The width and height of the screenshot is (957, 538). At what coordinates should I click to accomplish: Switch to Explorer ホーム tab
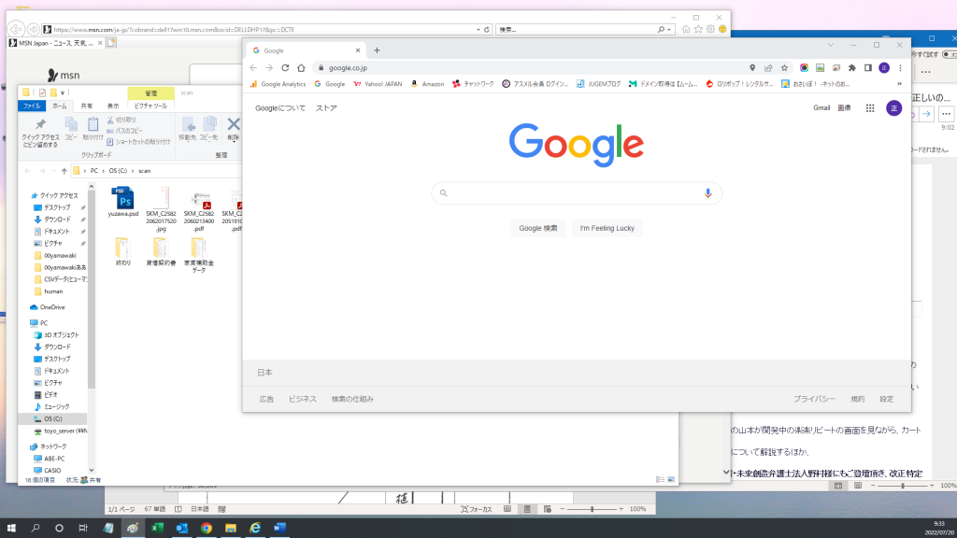tap(60, 106)
